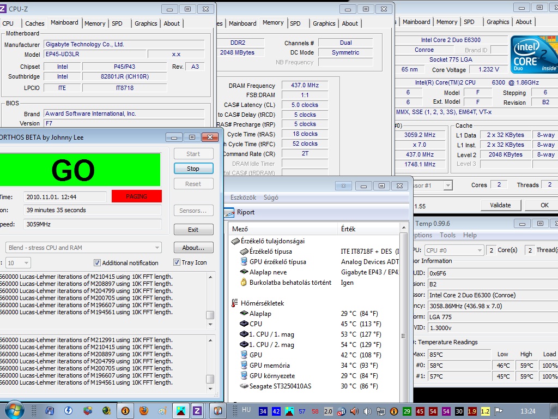Image resolution: width=558 pixels, height=419 pixels.
Task: Switch to Caches tab in the Mainboard CPU-Z window
Action: [x=34, y=23]
